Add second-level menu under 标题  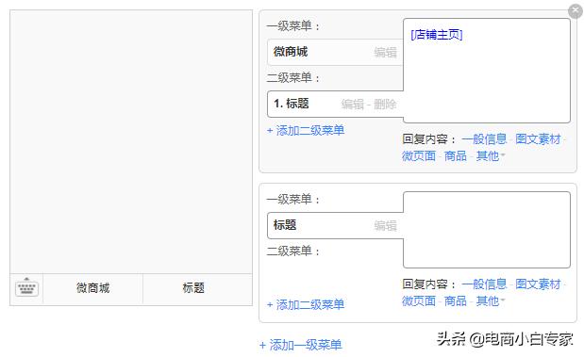point(306,304)
